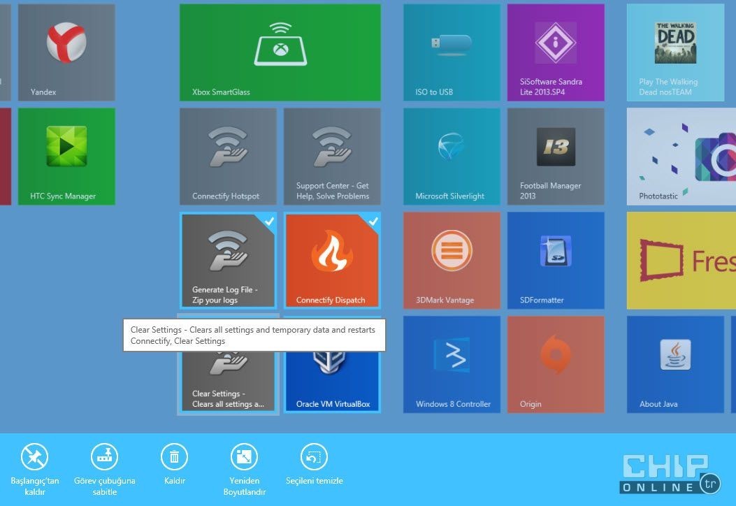This screenshot has height=506, width=736.
Task: Click the Kaldır uninstall button
Action: pyautogui.click(x=174, y=464)
